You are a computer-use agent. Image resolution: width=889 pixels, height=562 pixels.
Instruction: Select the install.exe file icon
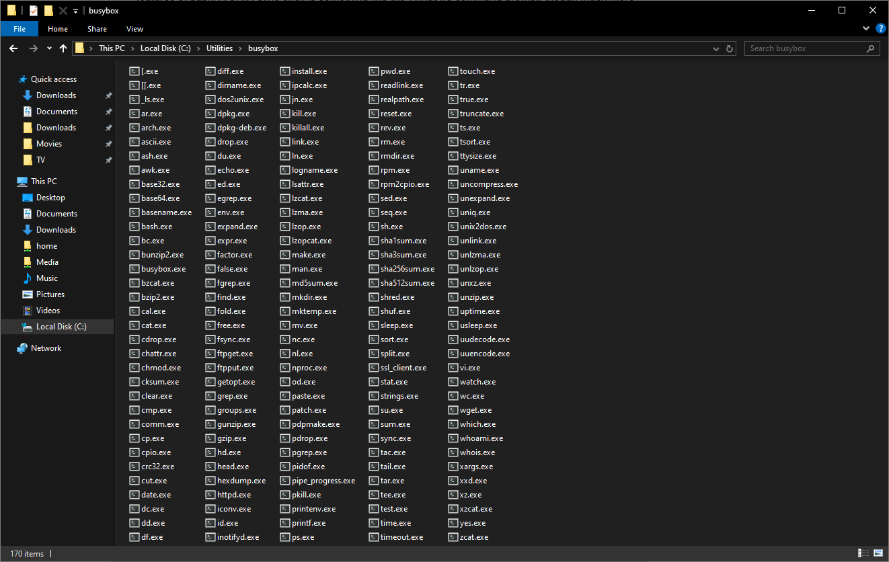point(284,71)
